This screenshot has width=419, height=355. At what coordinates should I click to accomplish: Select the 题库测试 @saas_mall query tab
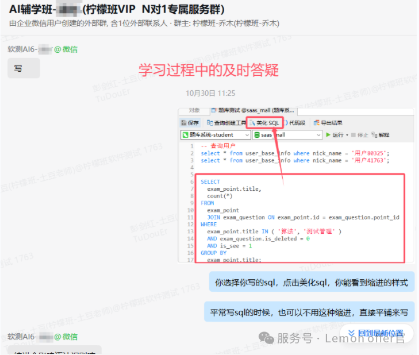tap(253, 110)
